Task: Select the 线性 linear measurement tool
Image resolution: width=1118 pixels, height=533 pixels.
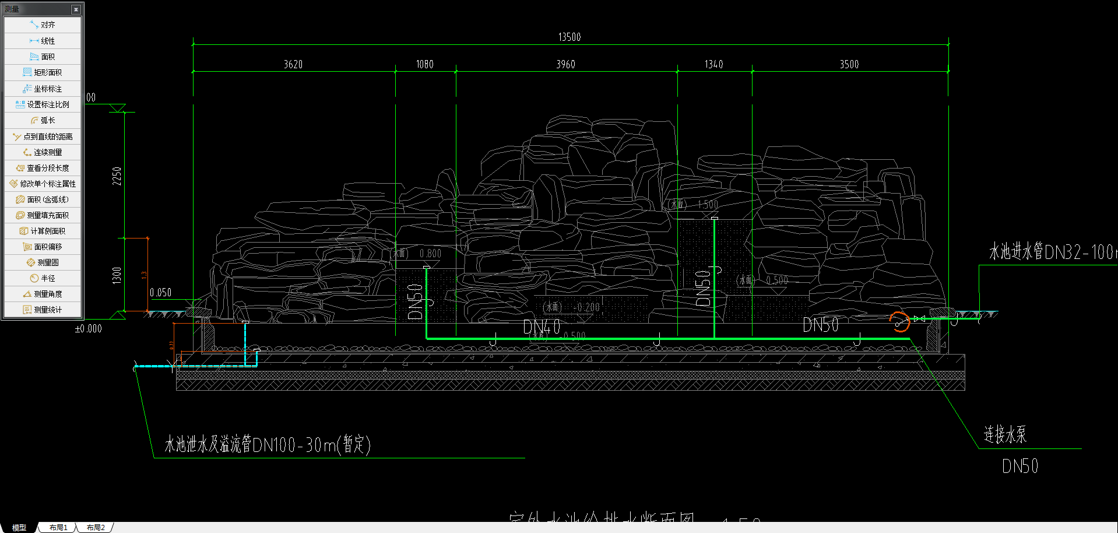Action: click(43, 41)
